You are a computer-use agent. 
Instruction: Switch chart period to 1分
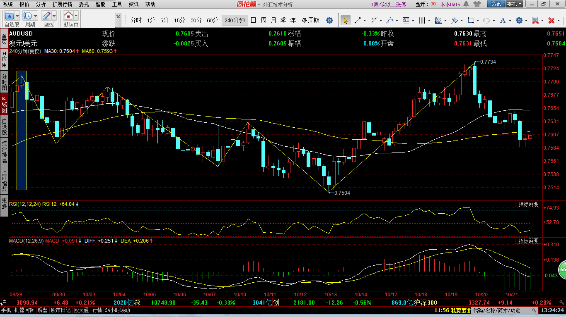pyautogui.click(x=151, y=20)
